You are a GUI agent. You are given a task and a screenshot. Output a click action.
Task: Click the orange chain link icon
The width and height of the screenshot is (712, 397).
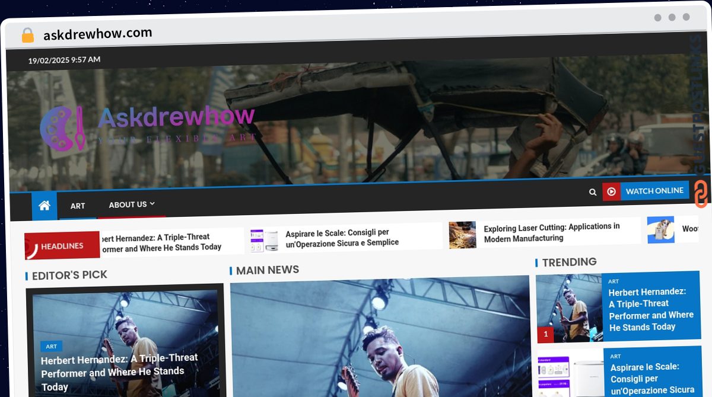tap(701, 194)
